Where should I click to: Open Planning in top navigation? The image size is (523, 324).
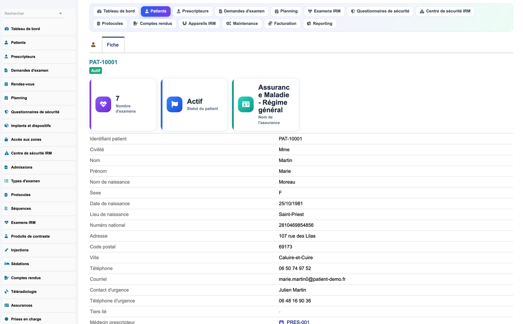[x=286, y=11]
